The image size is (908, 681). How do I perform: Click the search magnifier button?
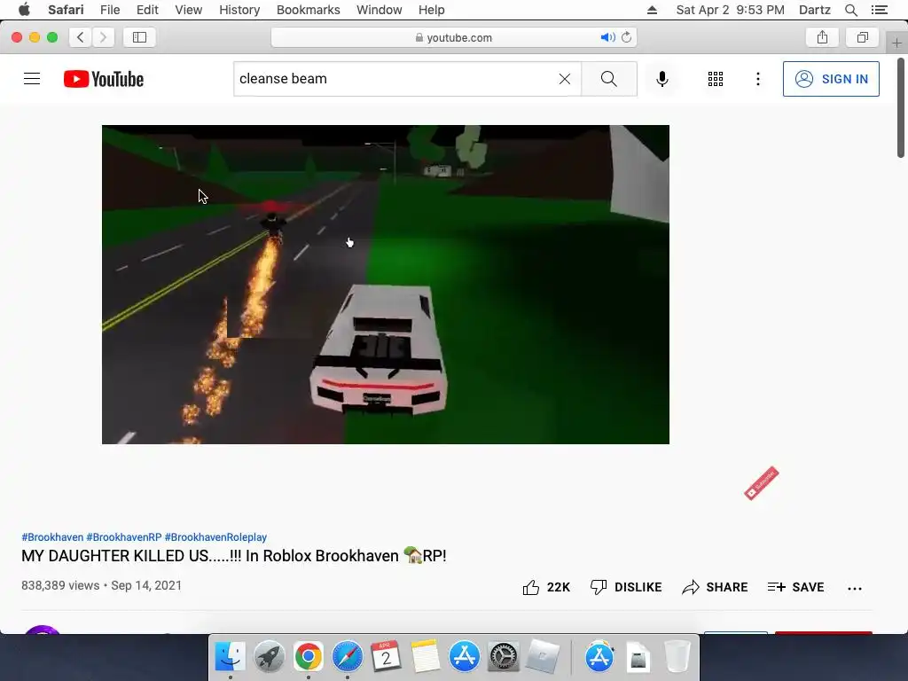[x=608, y=79]
